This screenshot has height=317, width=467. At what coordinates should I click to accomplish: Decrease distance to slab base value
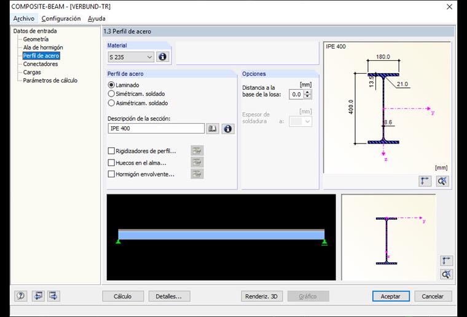click(x=308, y=97)
